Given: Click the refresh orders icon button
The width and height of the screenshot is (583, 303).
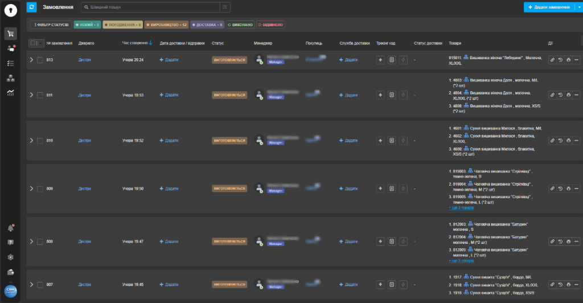Looking at the screenshot, I should (x=32, y=7).
